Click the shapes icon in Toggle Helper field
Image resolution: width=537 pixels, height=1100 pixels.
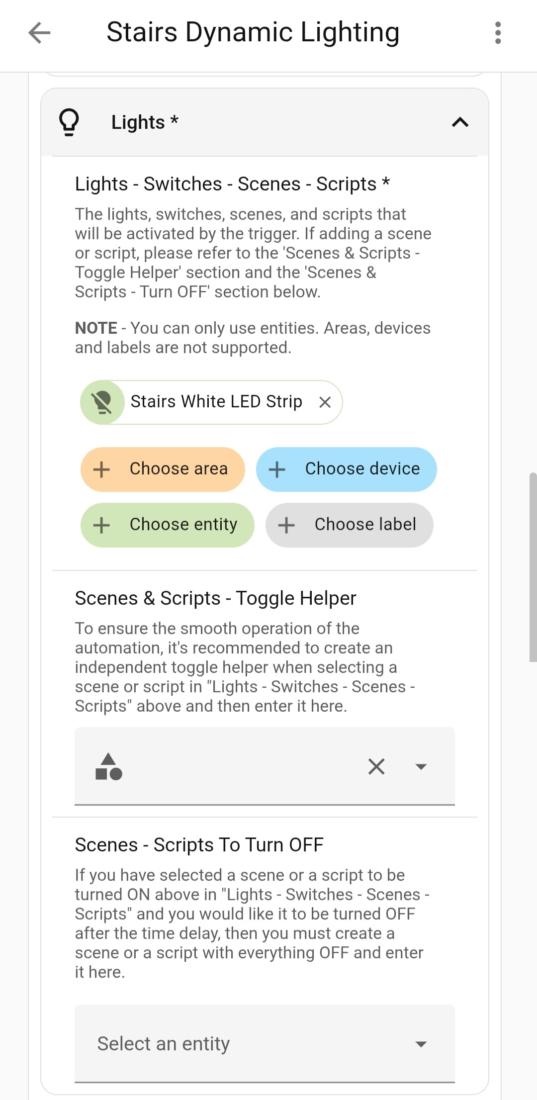tap(109, 766)
